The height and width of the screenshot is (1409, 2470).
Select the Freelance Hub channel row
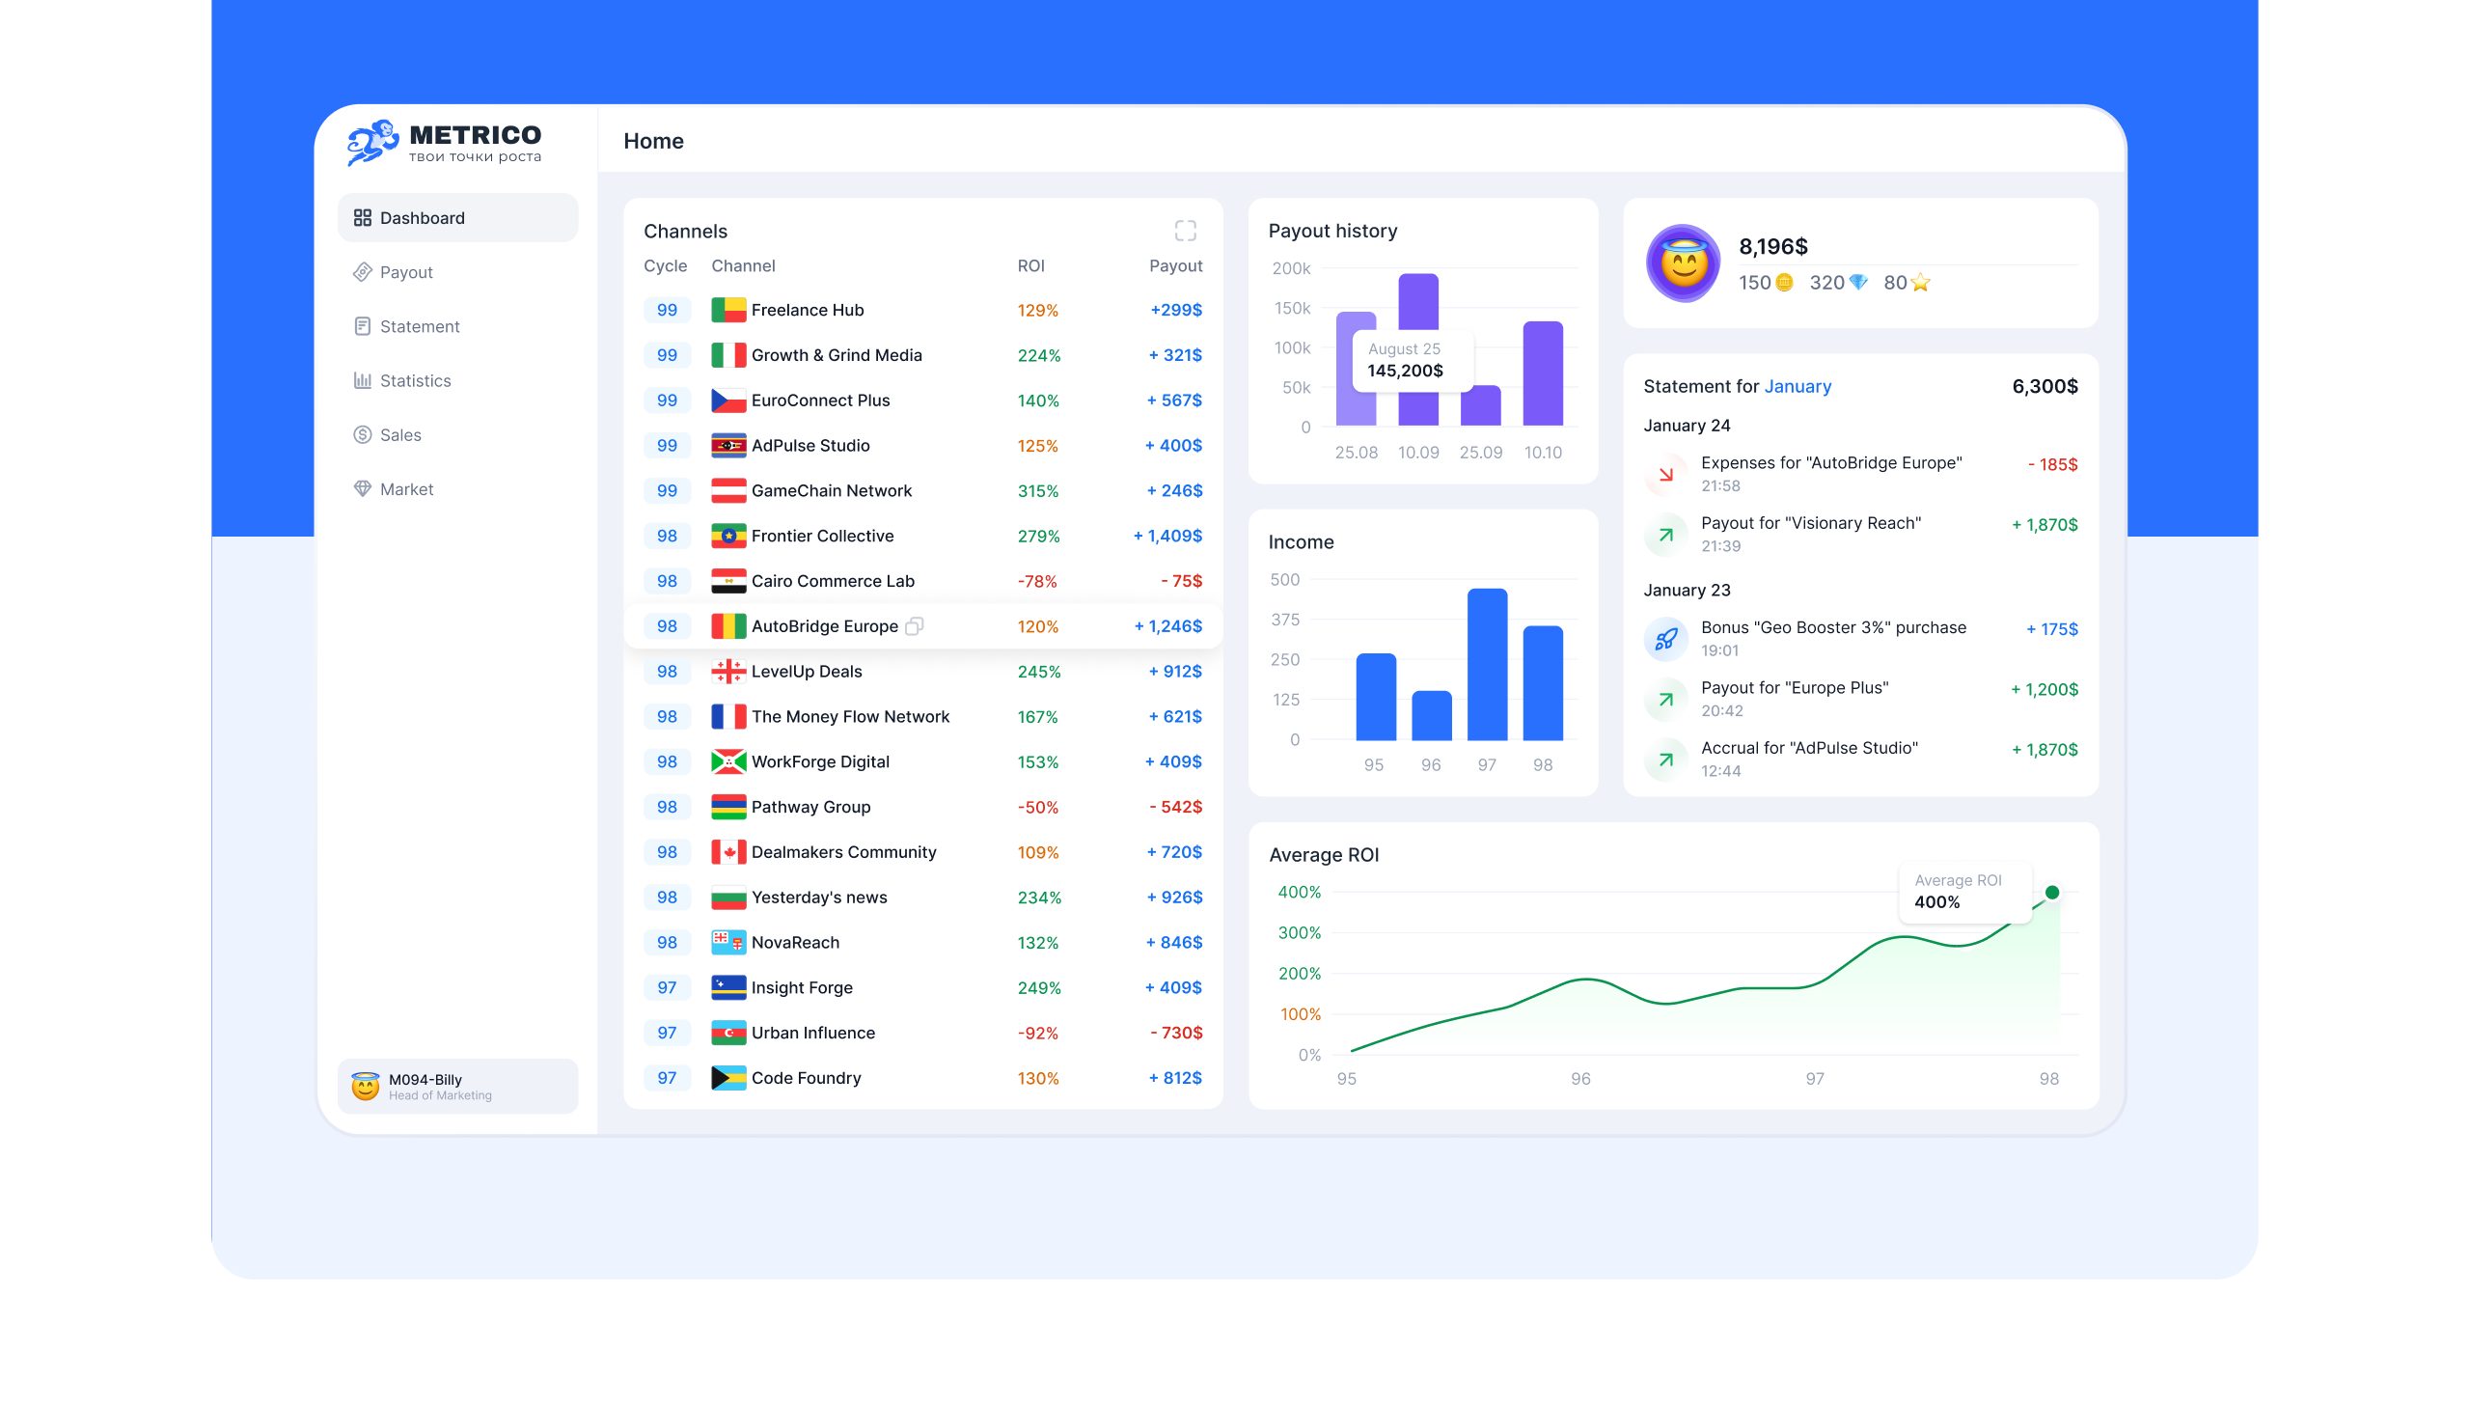(x=922, y=310)
